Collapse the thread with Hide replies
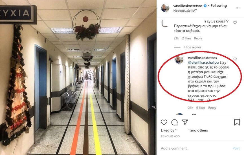The height and width of the screenshot is (155, 244). pyautogui.click(x=193, y=47)
